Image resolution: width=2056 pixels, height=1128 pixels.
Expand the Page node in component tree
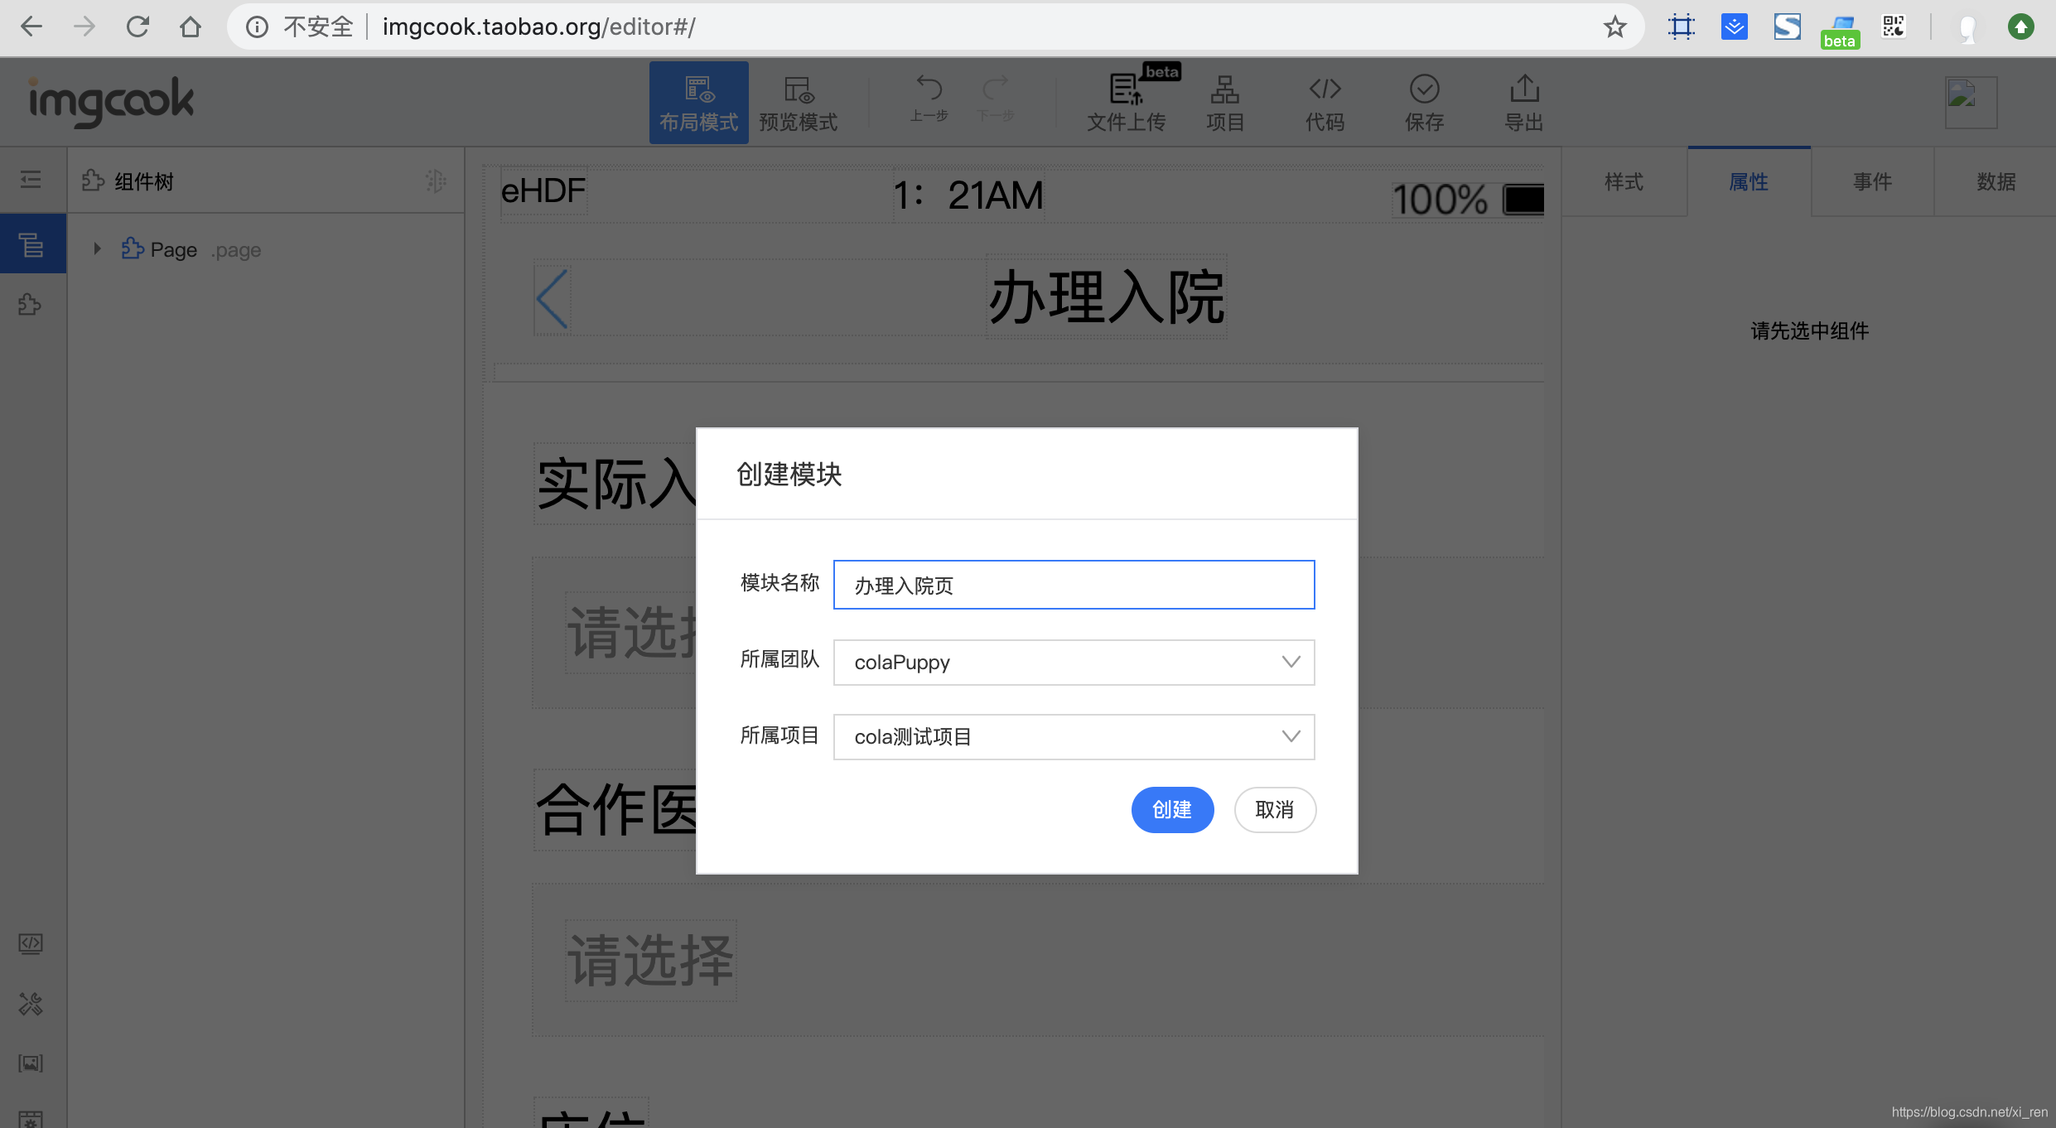pos(95,248)
